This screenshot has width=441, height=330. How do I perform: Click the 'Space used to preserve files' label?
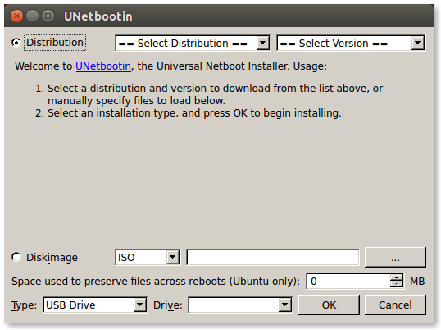(156, 282)
